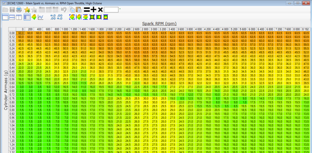Increase decimal places icon

[x=53, y=17]
